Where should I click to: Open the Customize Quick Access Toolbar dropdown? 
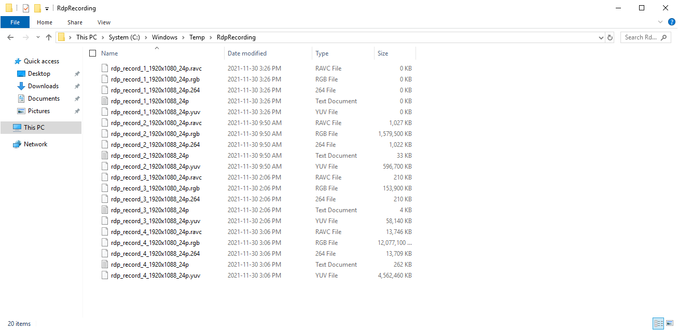click(x=46, y=8)
